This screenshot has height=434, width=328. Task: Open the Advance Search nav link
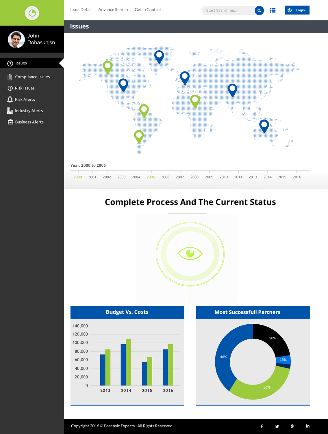tap(113, 10)
